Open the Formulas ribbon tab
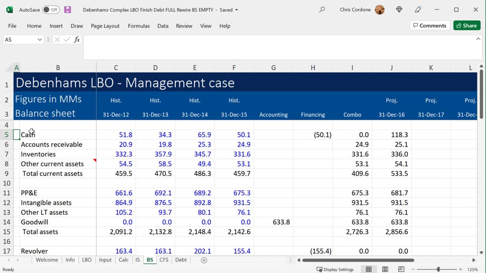 pyautogui.click(x=139, y=26)
